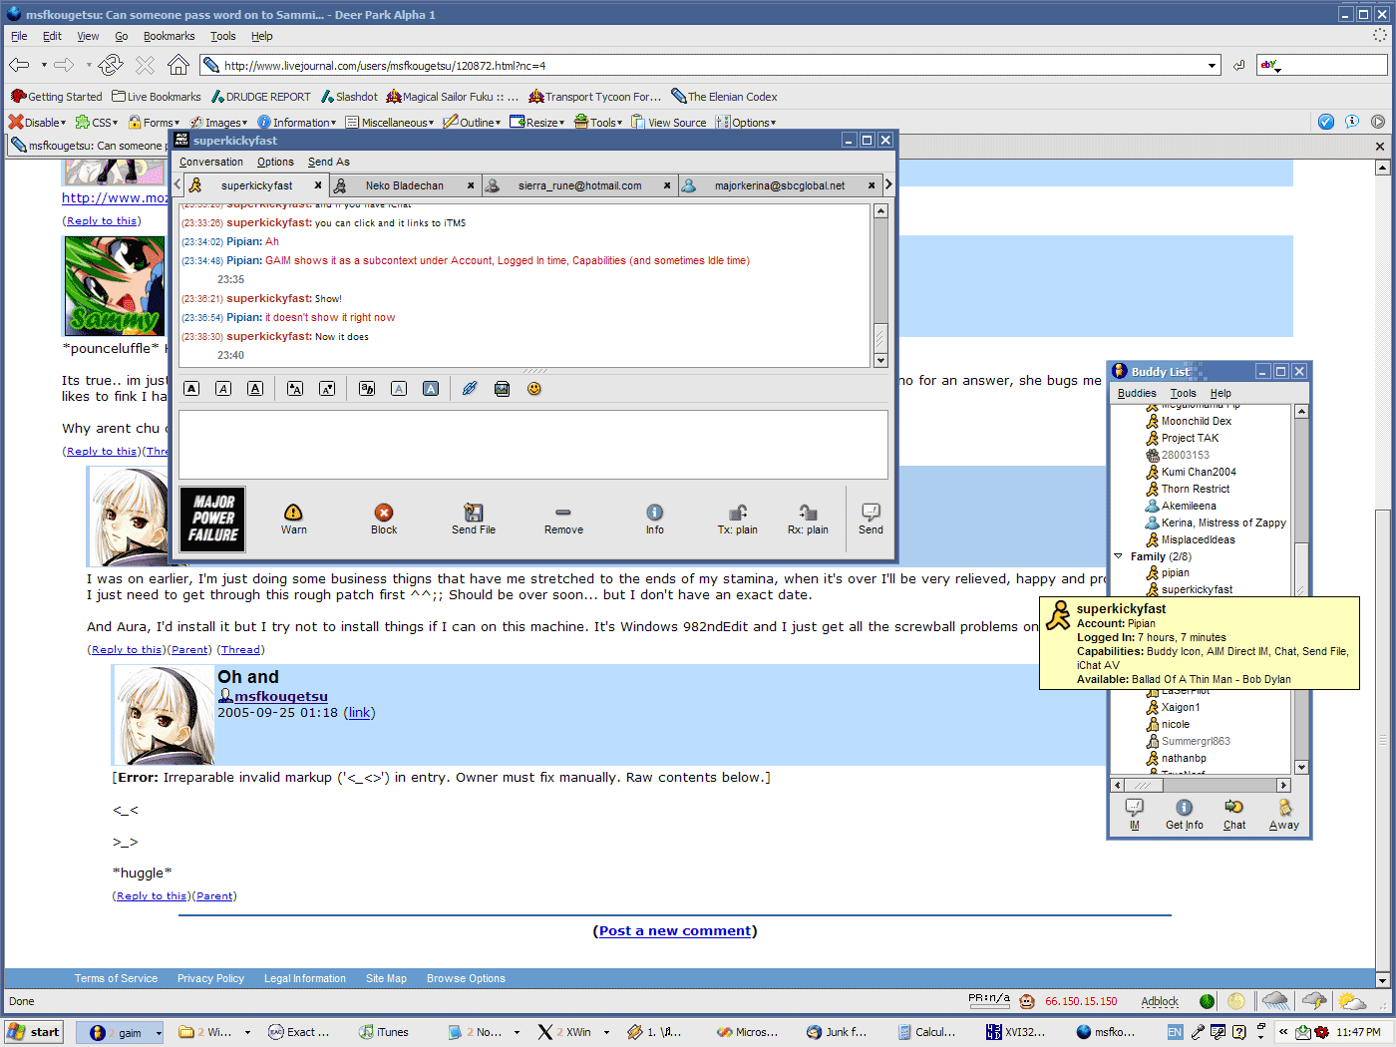1396x1047 pixels.
Task: Open CSS dropdown in developer toolbar
Action: 97,123
